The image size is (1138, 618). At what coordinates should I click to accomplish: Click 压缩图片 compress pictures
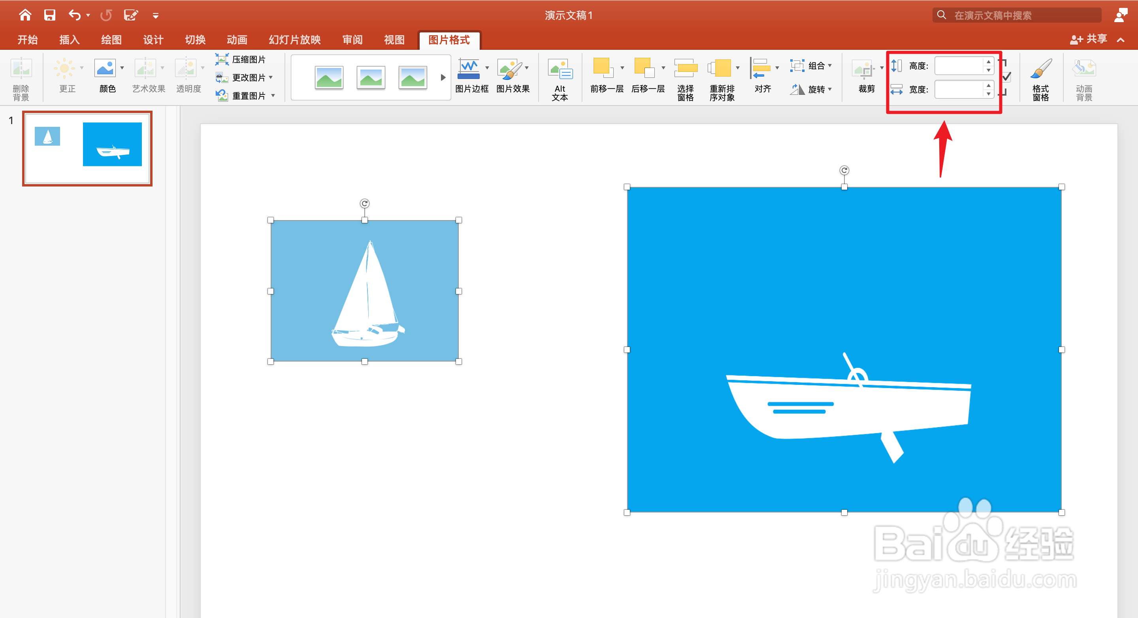(x=241, y=59)
